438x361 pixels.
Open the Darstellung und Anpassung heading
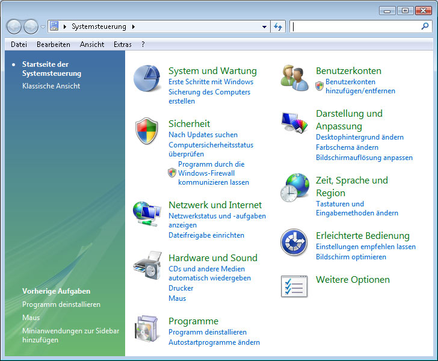pyautogui.click(x=349, y=120)
